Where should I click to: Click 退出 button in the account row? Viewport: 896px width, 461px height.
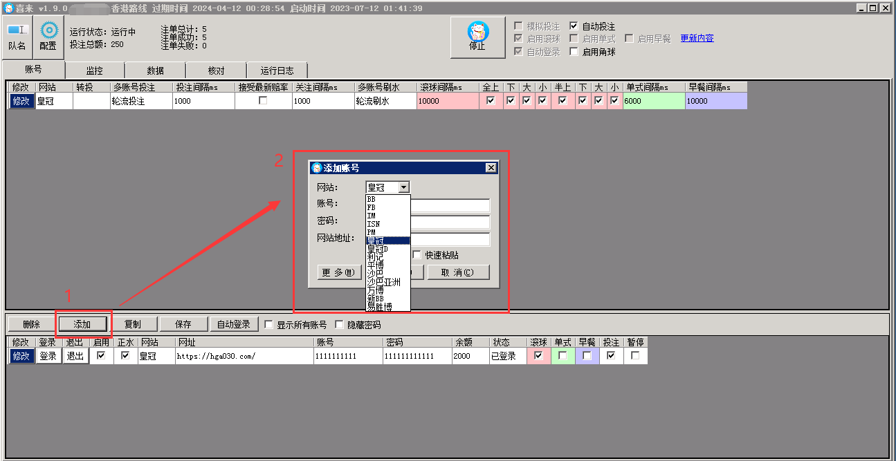[75, 356]
